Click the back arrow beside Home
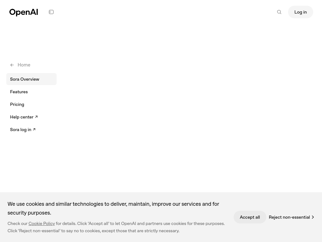The width and height of the screenshot is (322, 242). (12, 65)
